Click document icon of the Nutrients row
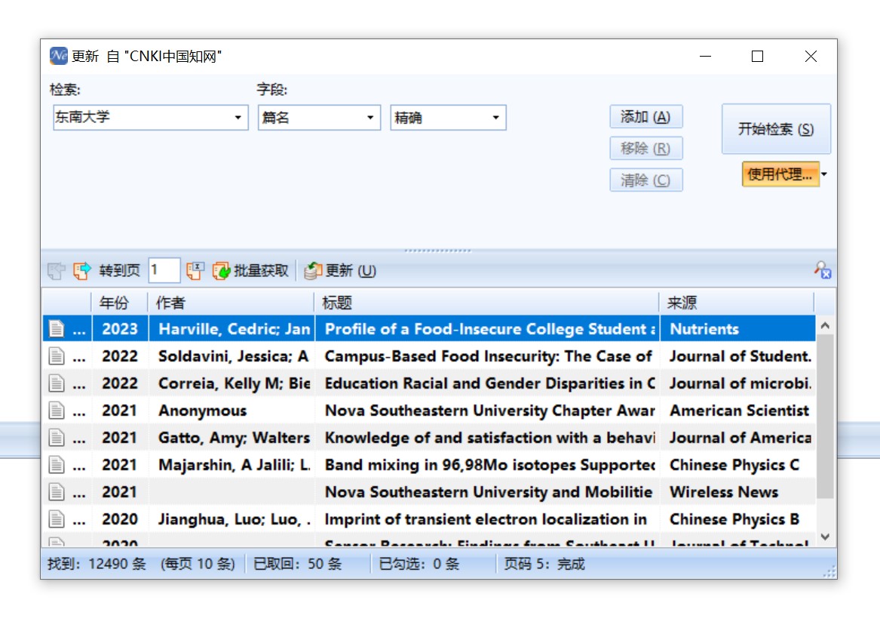The image size is (880, 637). click(56, 328)
